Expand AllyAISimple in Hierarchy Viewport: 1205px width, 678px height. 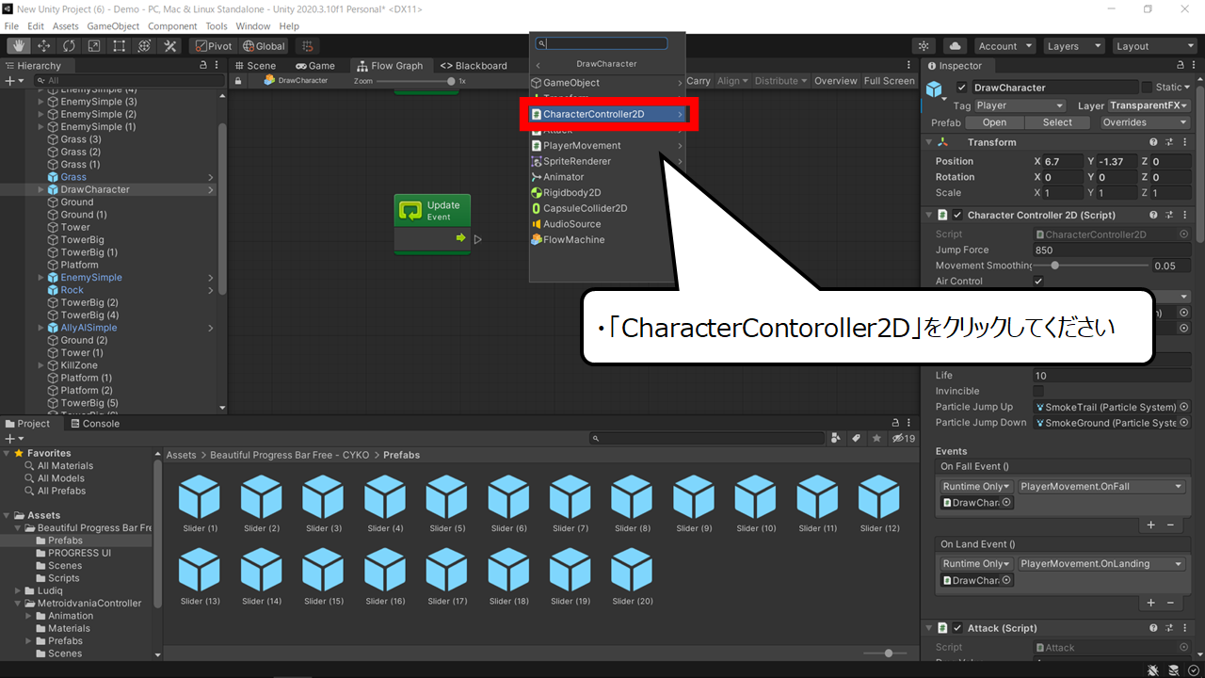40,328
